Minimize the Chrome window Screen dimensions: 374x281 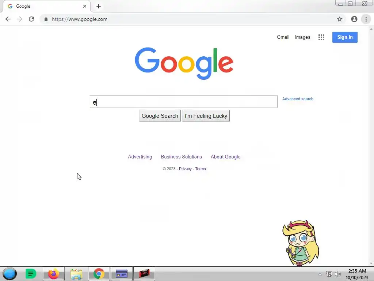(x=341, y=3)
